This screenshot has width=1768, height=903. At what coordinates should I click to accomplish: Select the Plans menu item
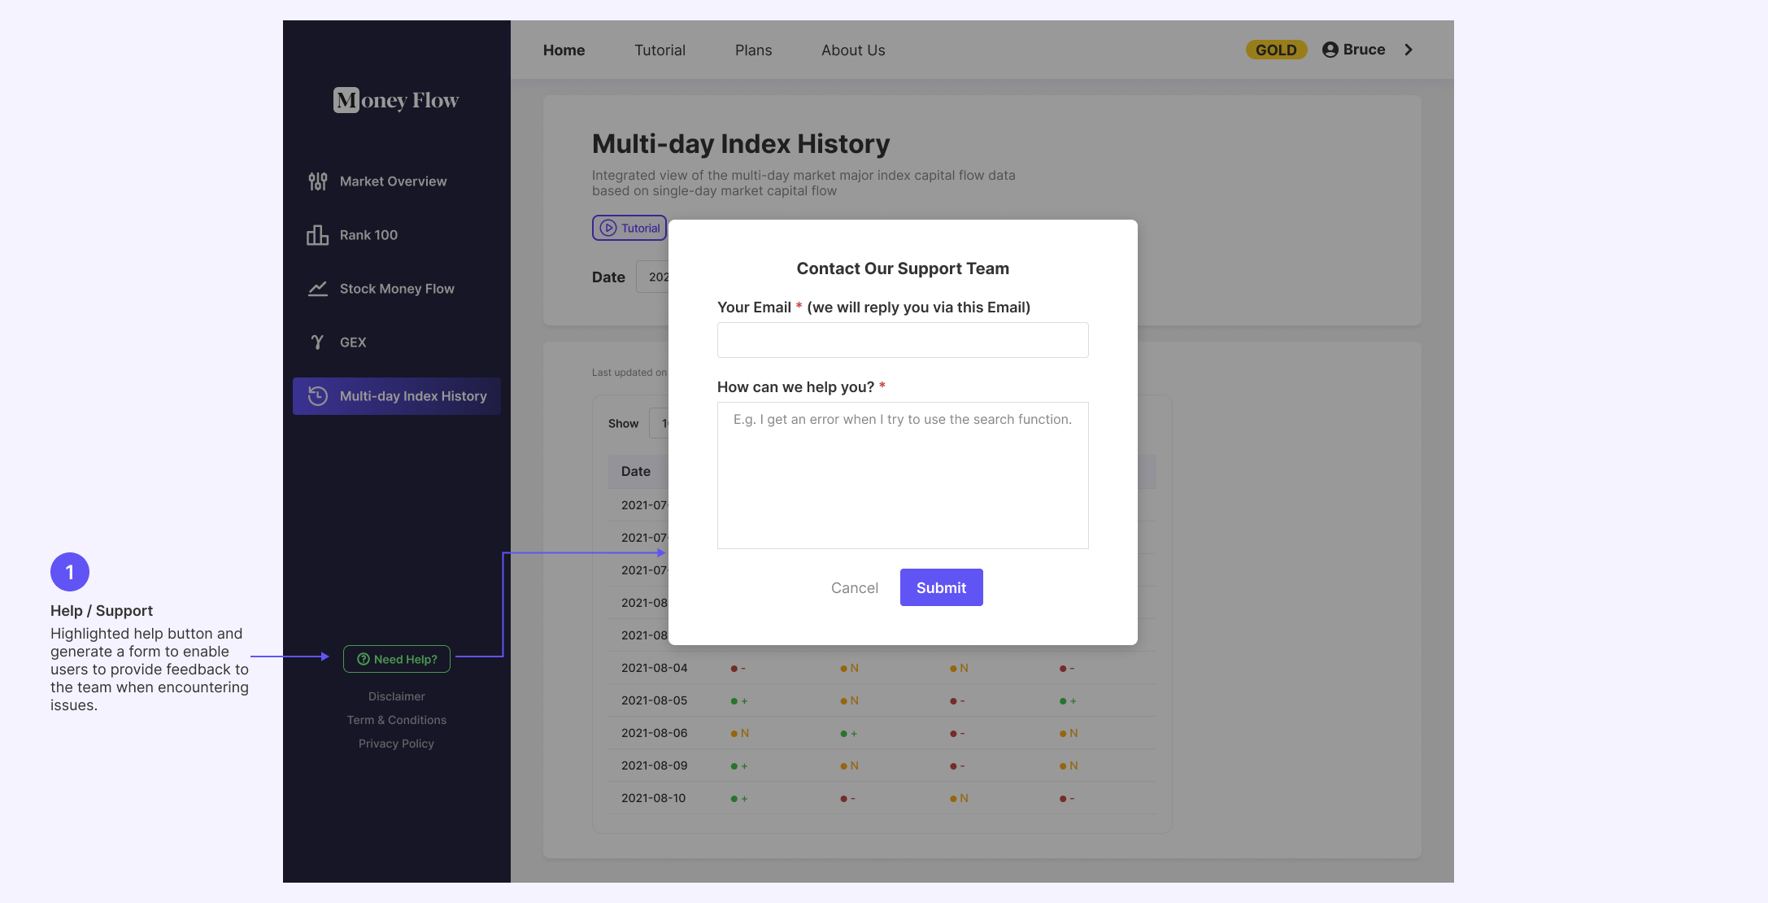(754, 50)
